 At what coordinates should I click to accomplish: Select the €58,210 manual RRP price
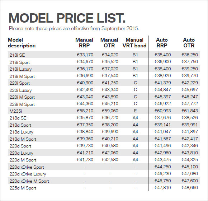pyautogui.click(x=85, y=111)
